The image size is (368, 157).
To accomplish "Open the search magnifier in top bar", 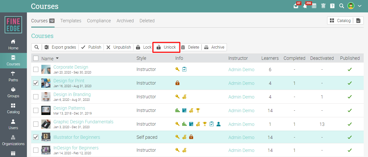I will (x=342, y=6).
